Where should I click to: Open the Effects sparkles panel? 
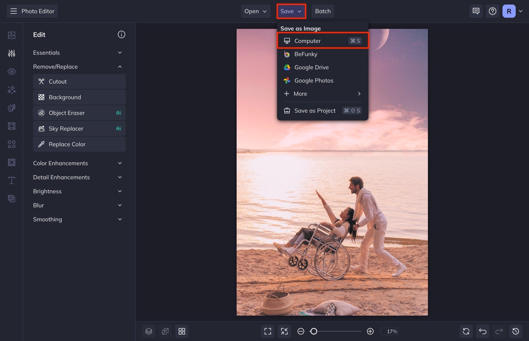(11, 89)
